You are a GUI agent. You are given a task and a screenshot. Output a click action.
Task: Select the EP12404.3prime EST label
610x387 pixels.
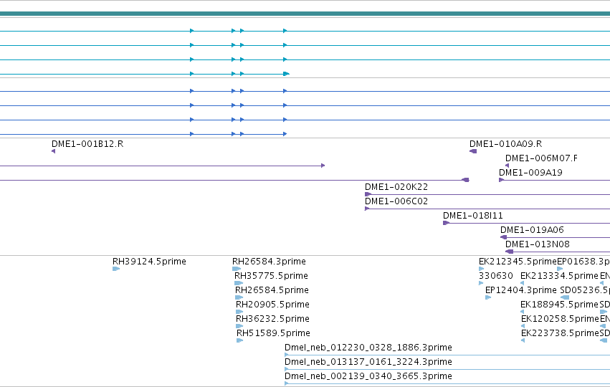(521, 290)
